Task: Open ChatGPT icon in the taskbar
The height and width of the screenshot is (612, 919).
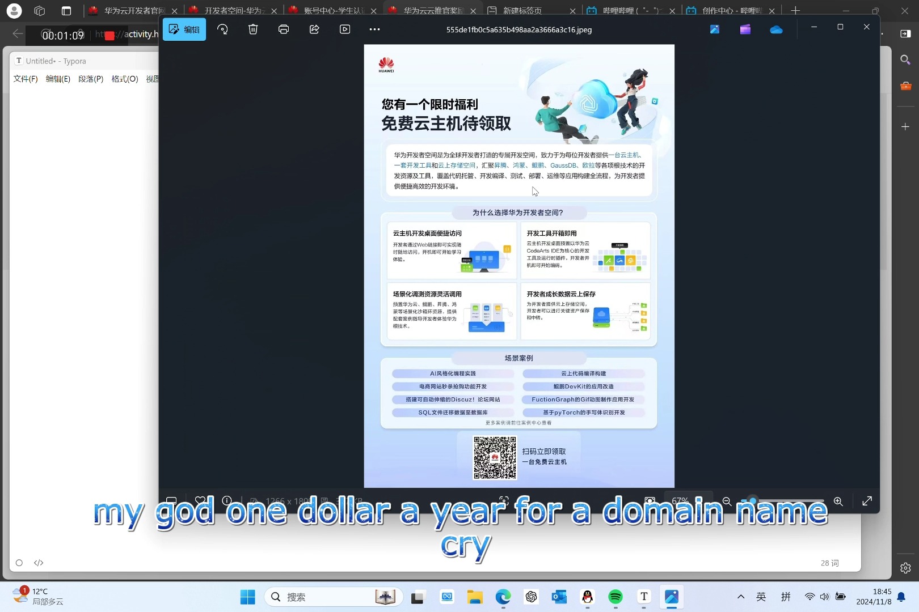Action: (531, 597)
